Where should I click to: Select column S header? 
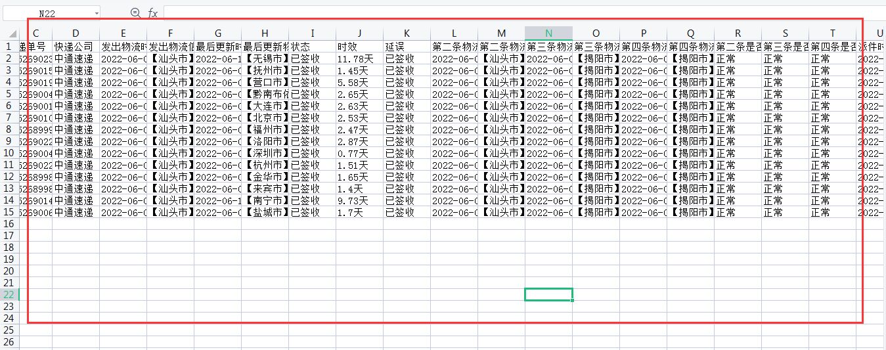(786, 33)
